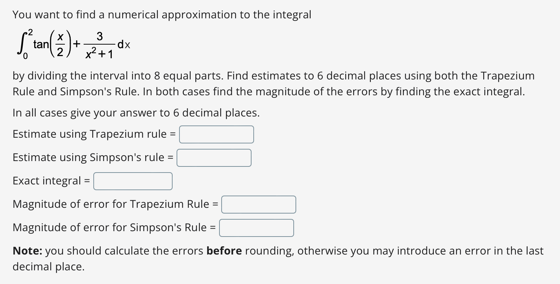Screen dimensions: 560x284
Task: Select the sentence about 6 decimal places
Action: [136, 113]
